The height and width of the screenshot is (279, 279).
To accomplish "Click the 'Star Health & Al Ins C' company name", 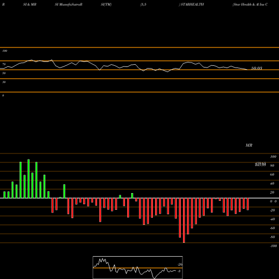I will 250,4.
